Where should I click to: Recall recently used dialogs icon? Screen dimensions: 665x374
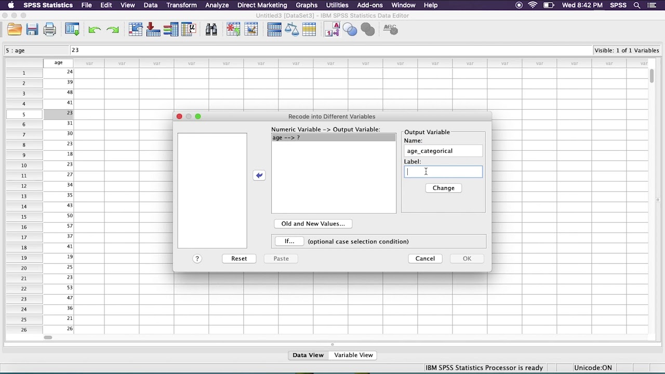coord(72,30)
